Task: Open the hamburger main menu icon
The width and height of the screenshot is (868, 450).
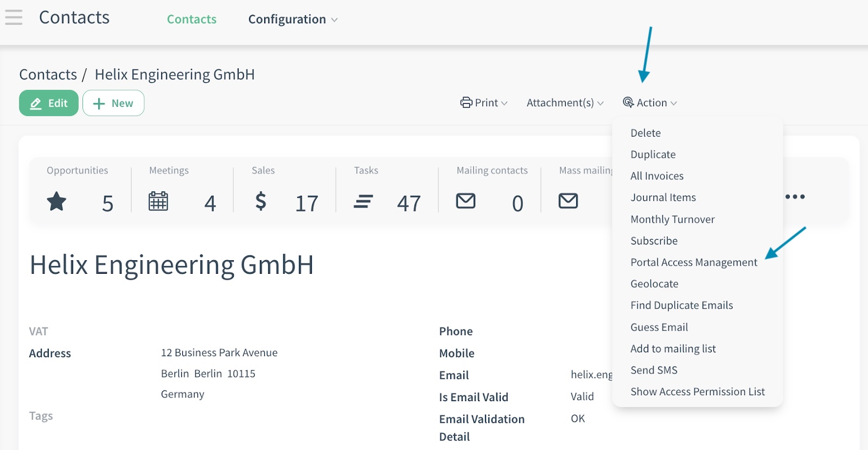Action: click(x=14, y=17)
